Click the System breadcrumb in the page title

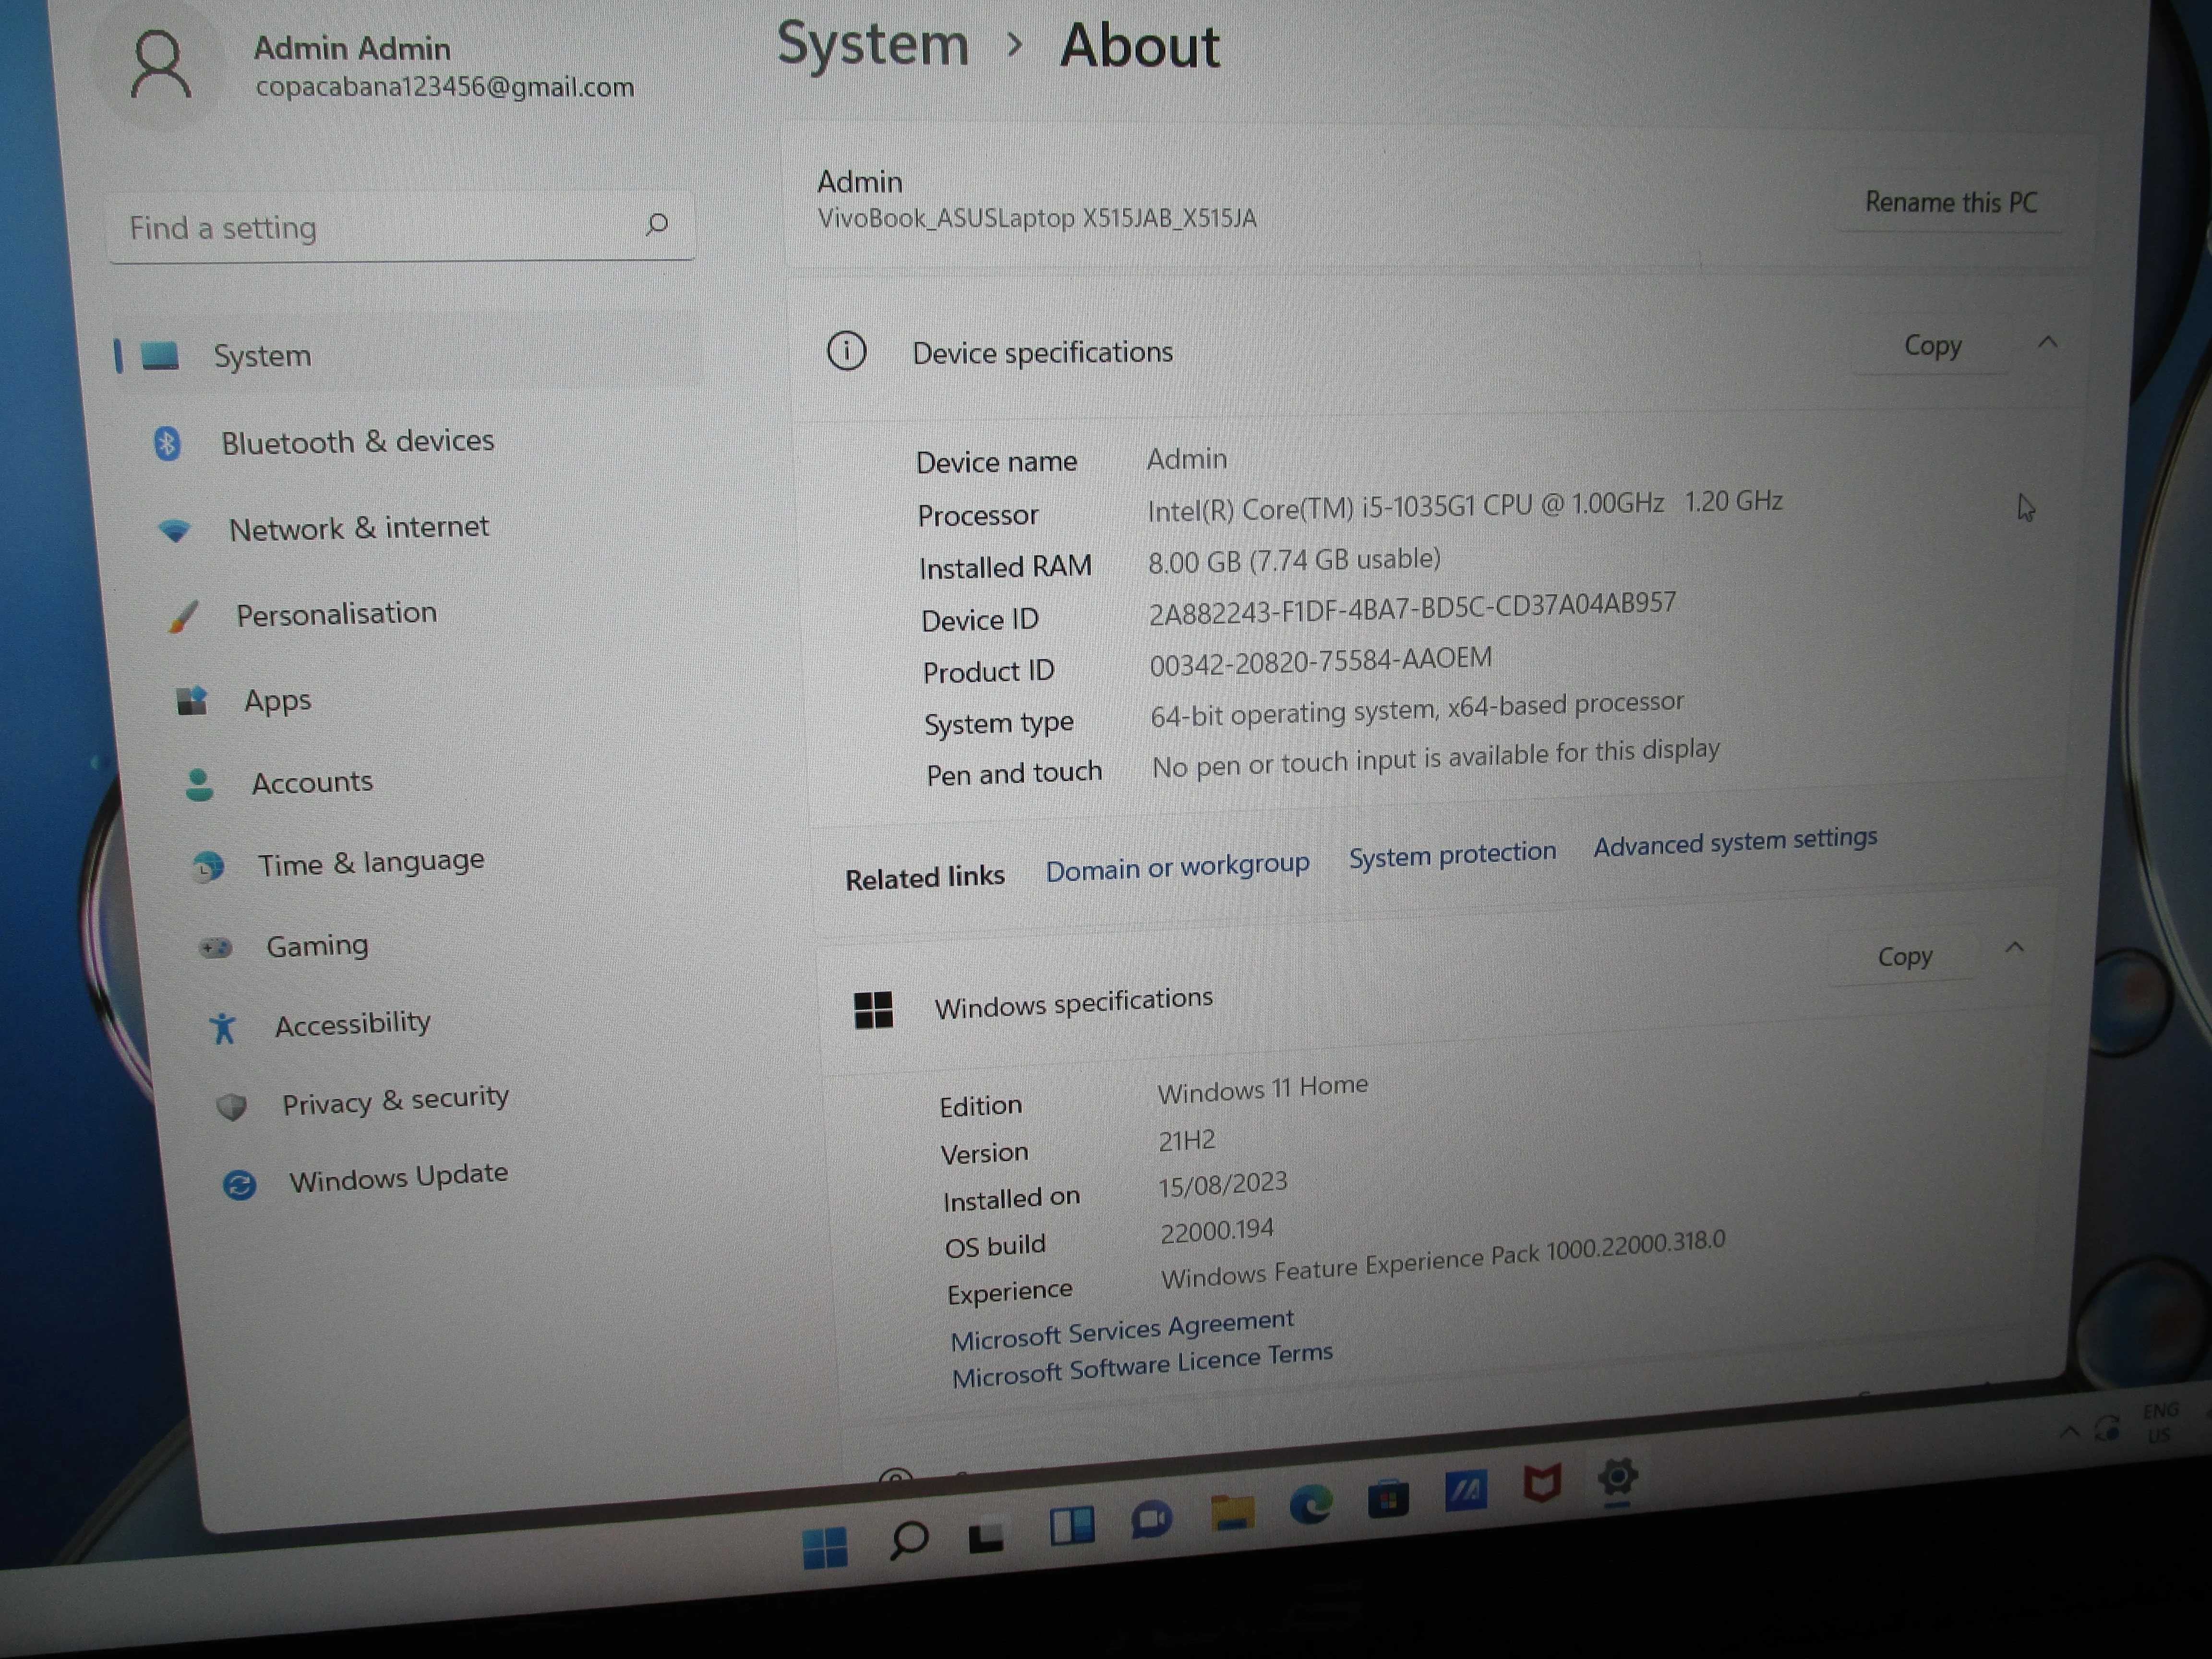point(872,45)
